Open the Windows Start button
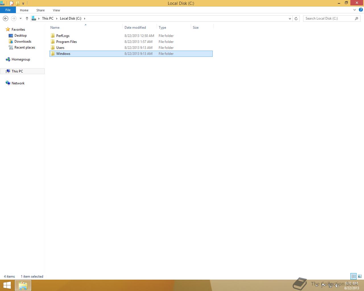The width and height of the screenshot is (364, 291). tap(7, 285)
